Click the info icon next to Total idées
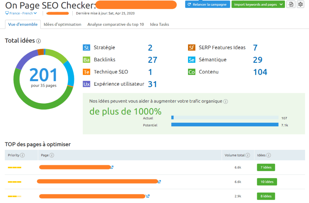Image resolution: width=309 pixels, height=203 pixels. point(38,41)
